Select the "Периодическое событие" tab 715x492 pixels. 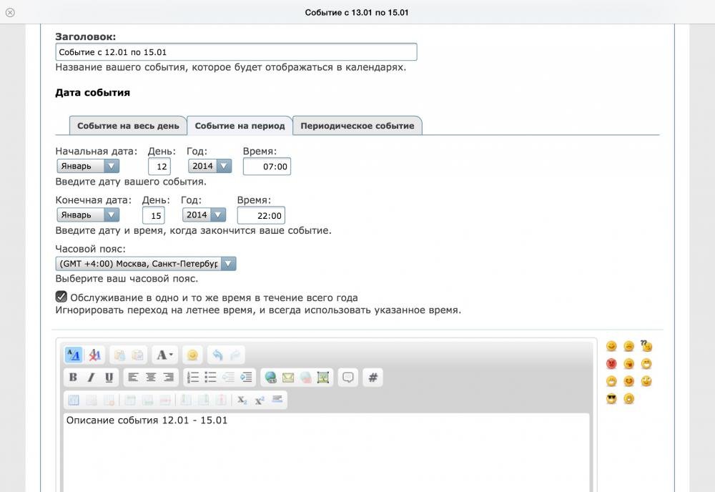click(357, 126)
